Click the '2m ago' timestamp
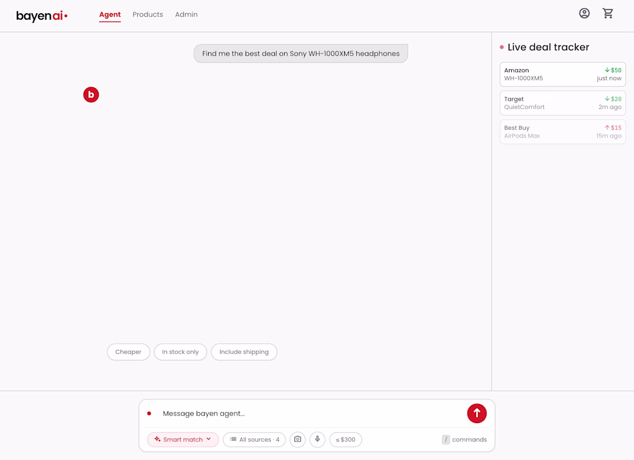Viewport: 634px width, 460px height. coord(610,107)
